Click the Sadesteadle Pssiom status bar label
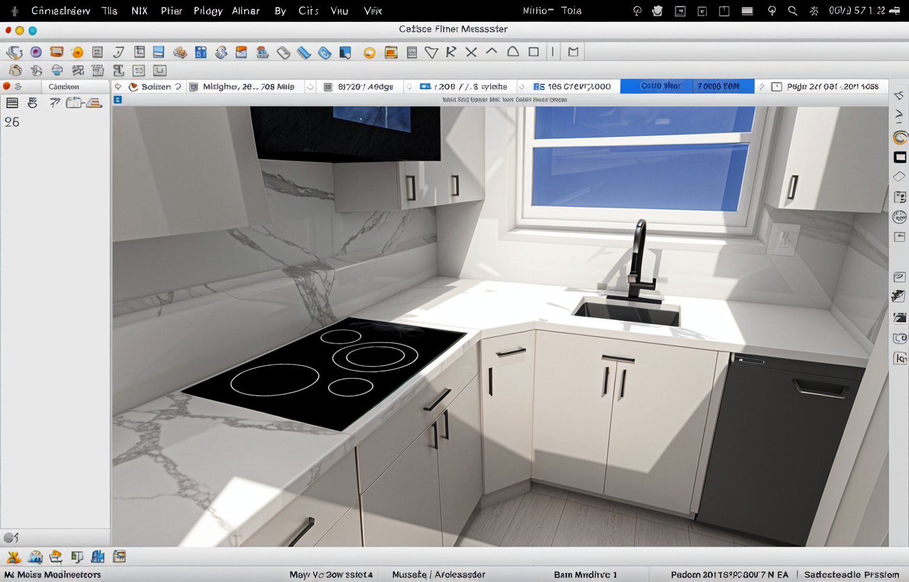The width and height of the screenshot is (909, 582). pyautogui.click(x=851, y=574)
